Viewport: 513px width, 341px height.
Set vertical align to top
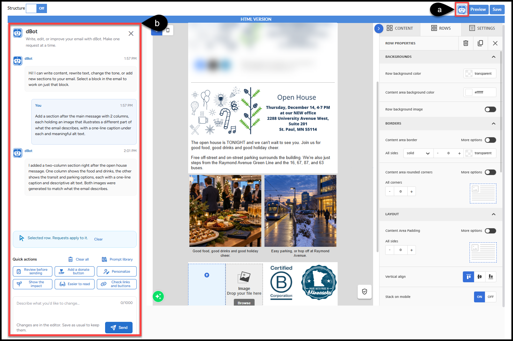(x=469, y=277)
